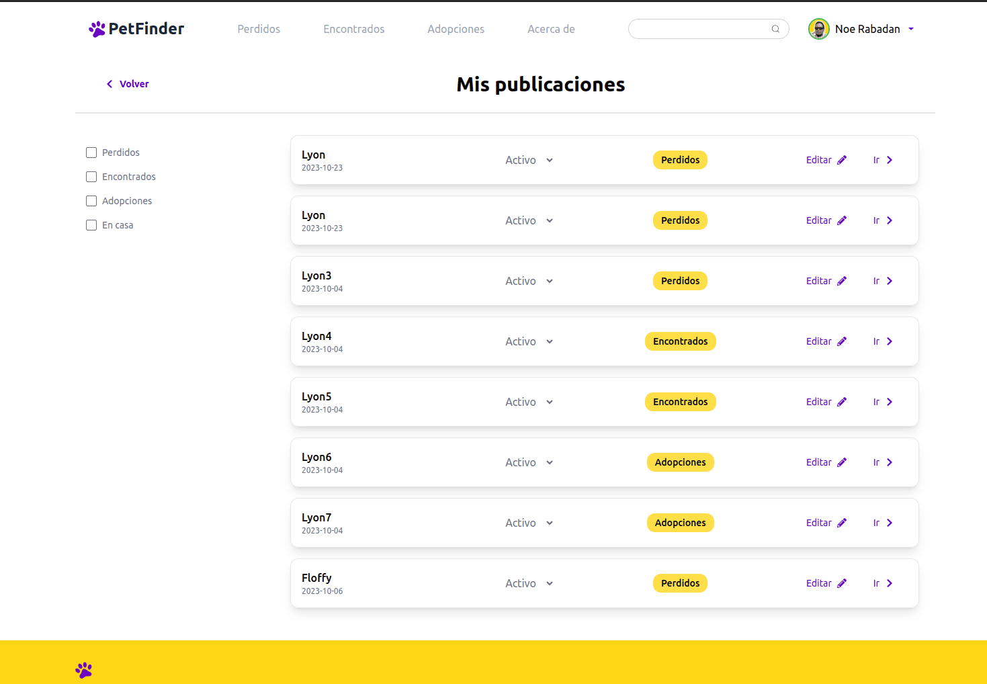Click the Encontrados link in the top navigation
Image resolution: width=987 pixels, height=684 pixels.
pos(353,29)
